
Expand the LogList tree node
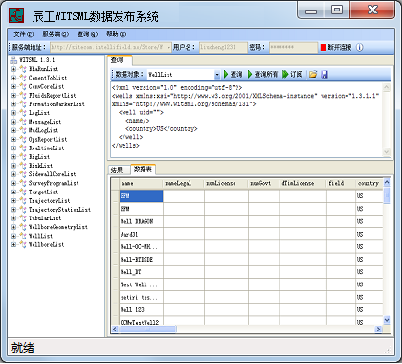tap(13, 113)
